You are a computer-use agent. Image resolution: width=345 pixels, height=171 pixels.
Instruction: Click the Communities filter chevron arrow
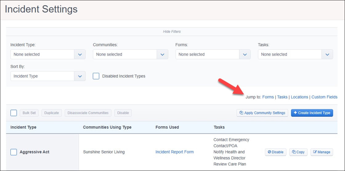162,54
